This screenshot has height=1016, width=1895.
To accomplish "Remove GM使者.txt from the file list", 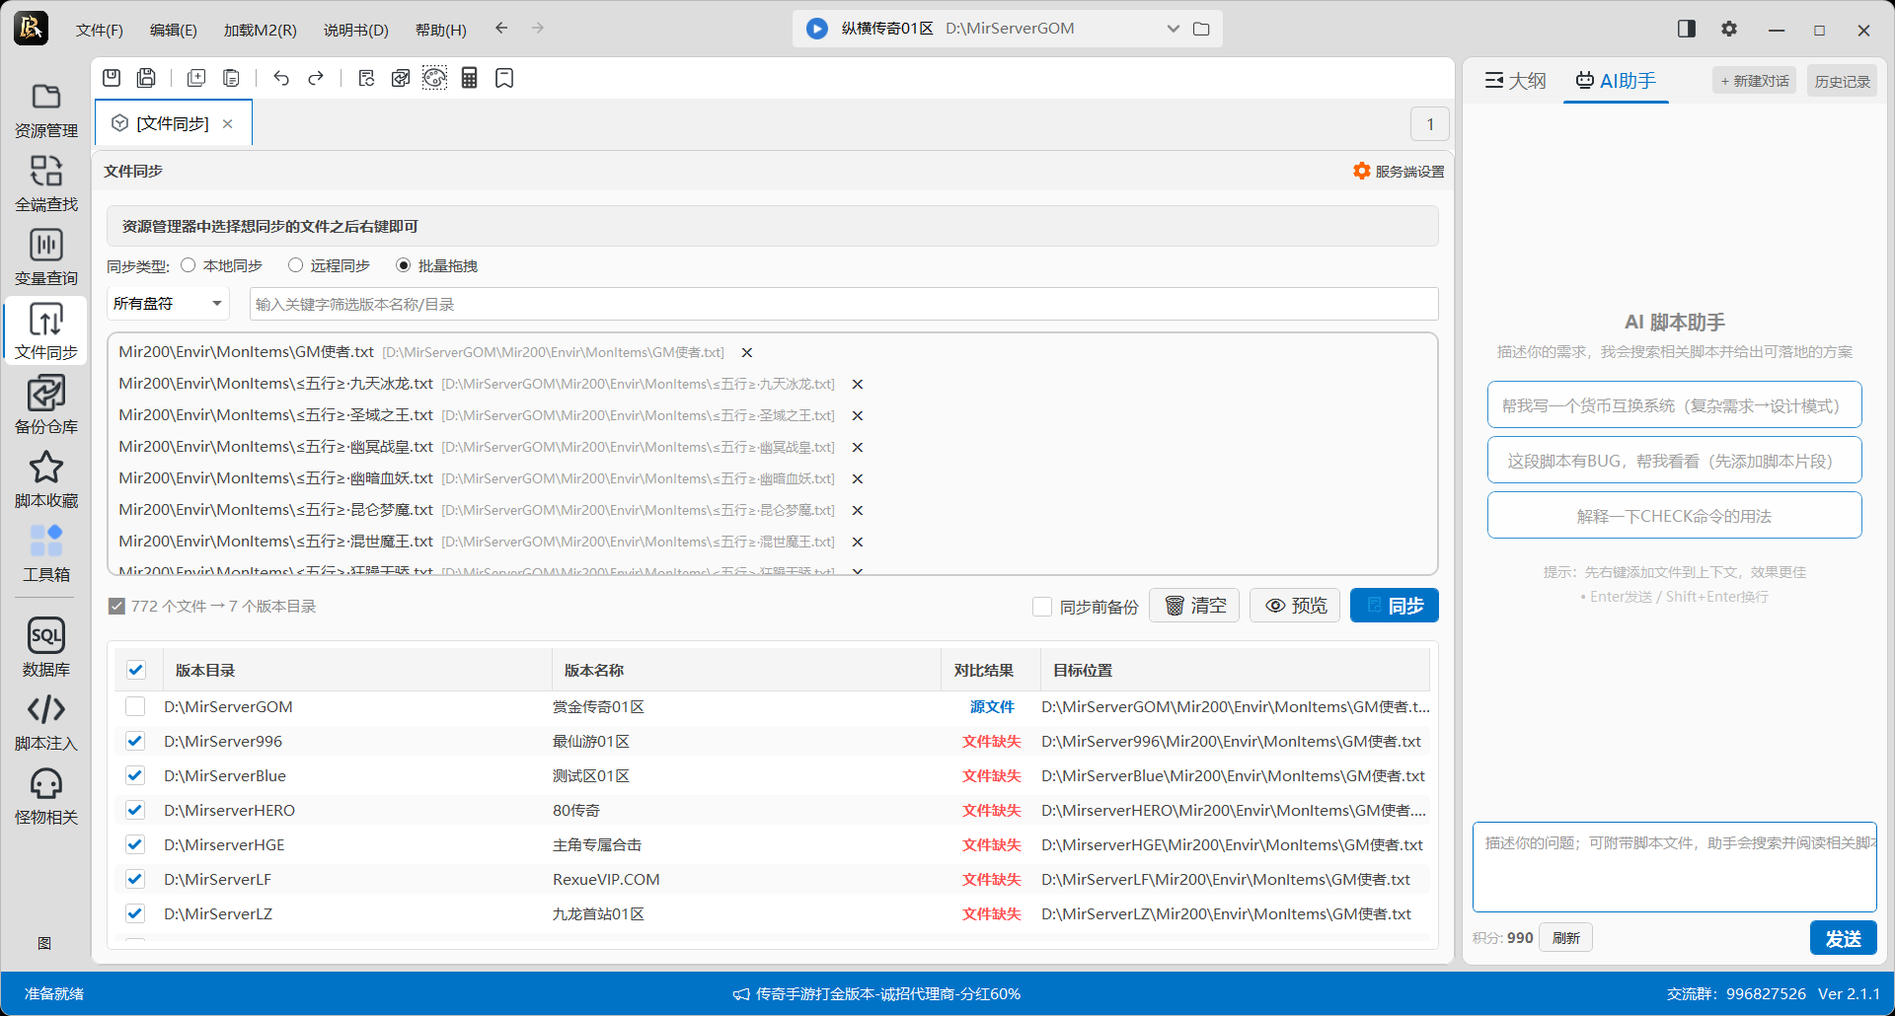I will tap(747, 352).
